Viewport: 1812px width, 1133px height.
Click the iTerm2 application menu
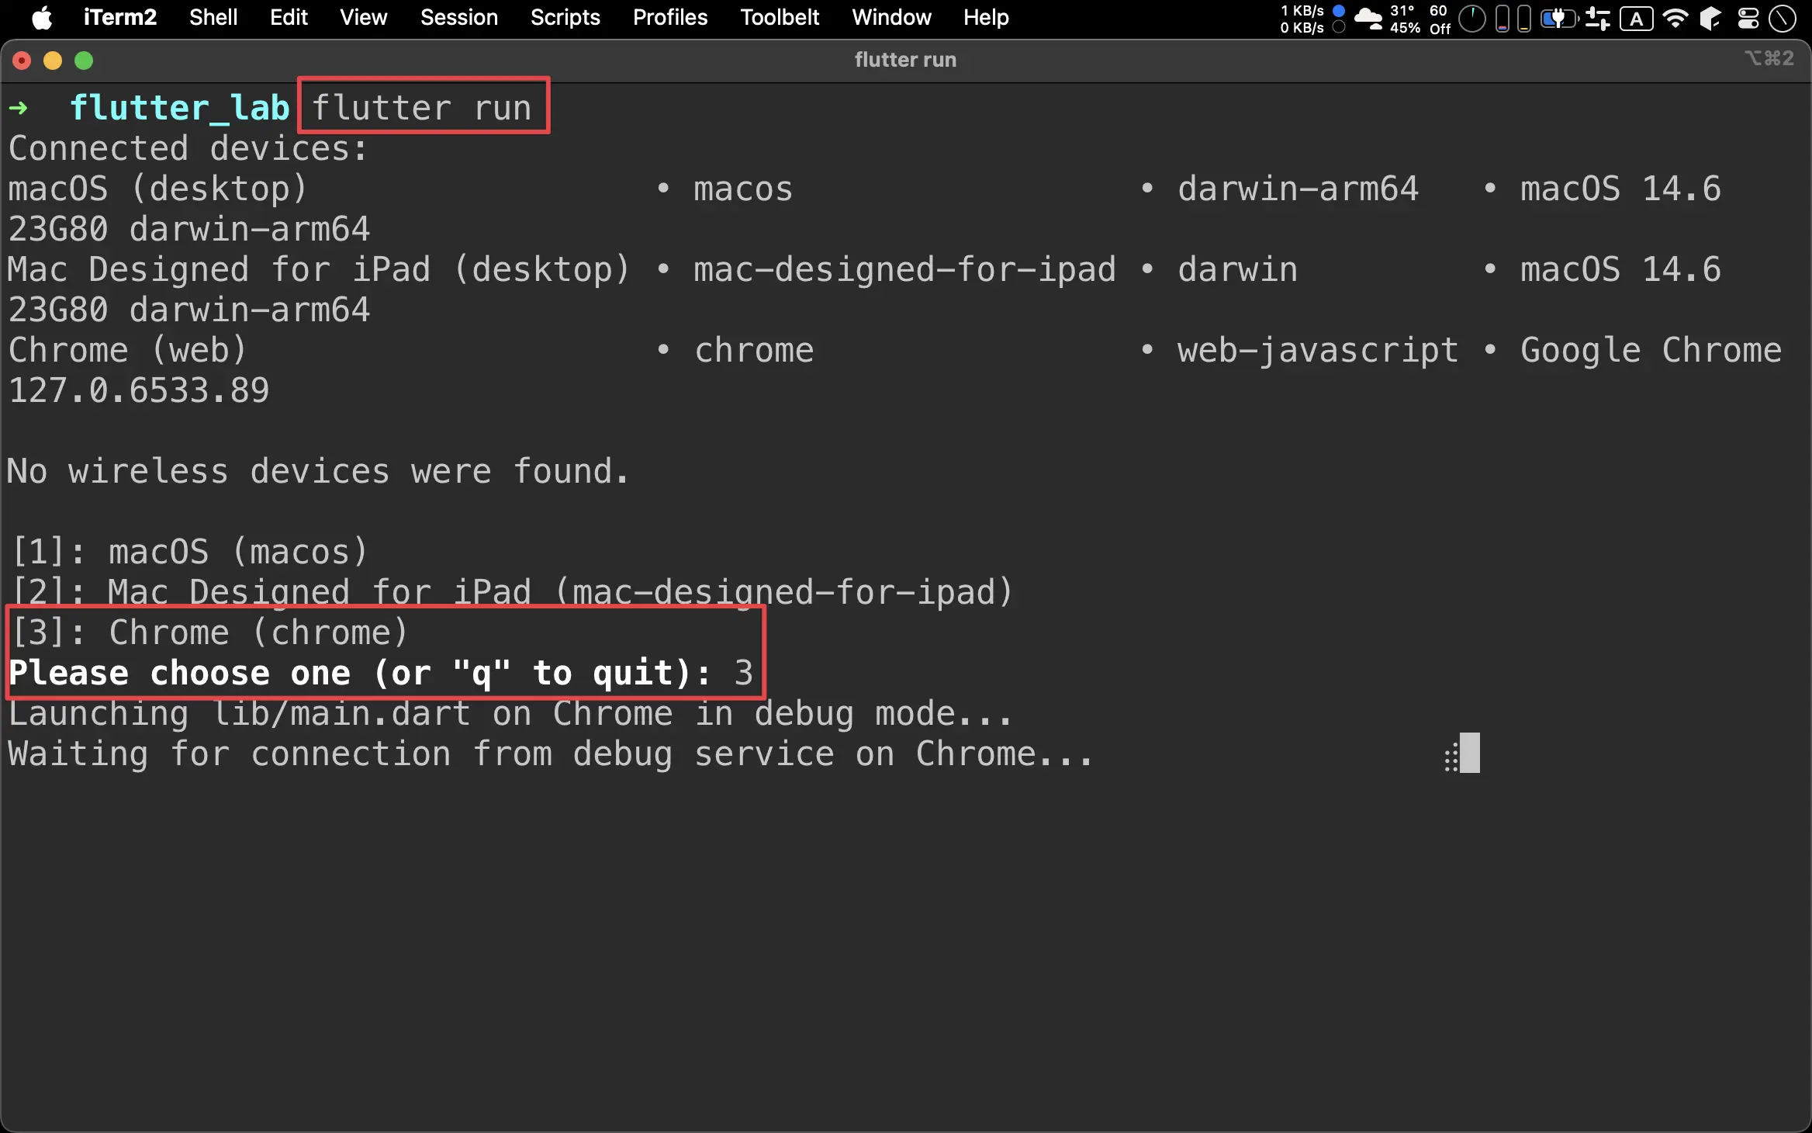pos(117,17)
